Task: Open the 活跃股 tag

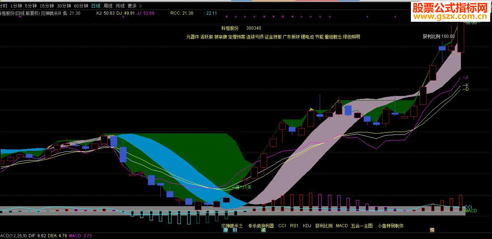Action: (207, 37)
